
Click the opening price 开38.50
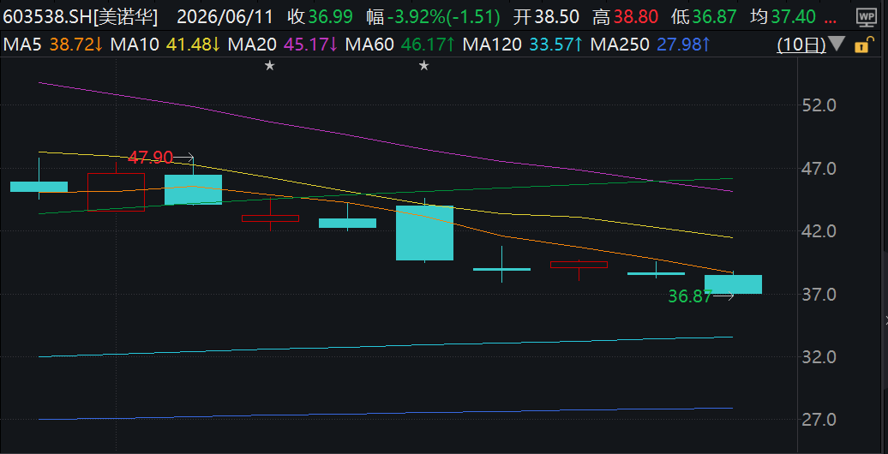(x=547, y=17)
